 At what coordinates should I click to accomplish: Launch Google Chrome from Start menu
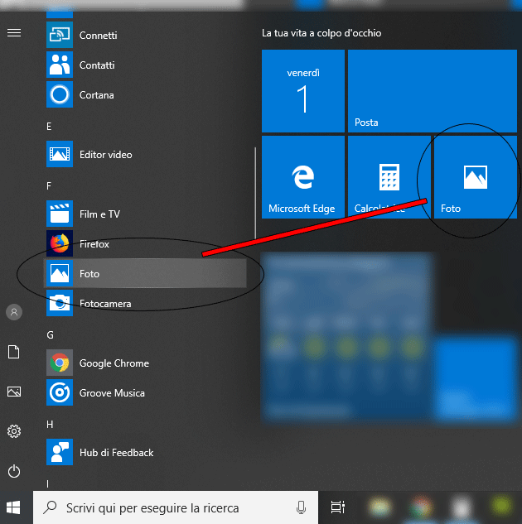tap(60, 363)
